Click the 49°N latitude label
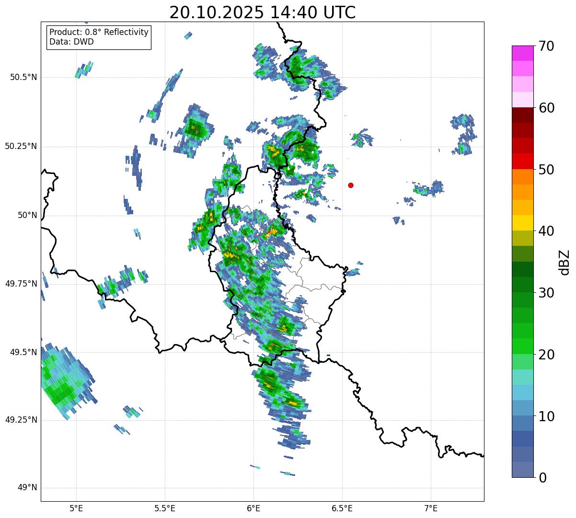576x518 pixels. tap(27, 488)
